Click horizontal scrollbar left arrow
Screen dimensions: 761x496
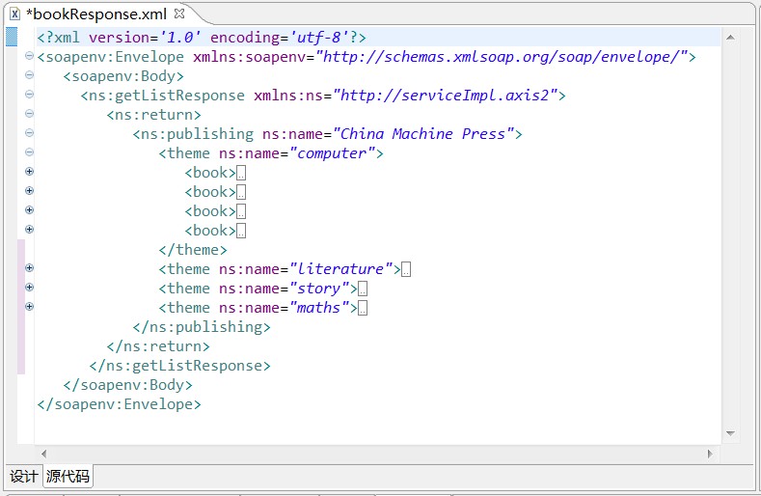[44, 454]
